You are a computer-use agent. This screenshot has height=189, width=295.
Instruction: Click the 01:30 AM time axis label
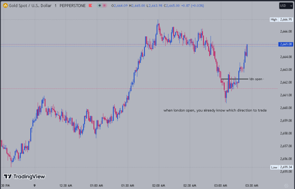pos(127,186)
